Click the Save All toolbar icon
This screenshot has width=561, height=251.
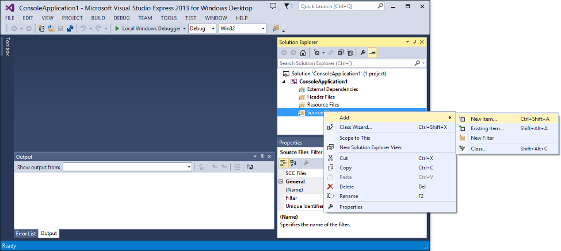(70, 28)
